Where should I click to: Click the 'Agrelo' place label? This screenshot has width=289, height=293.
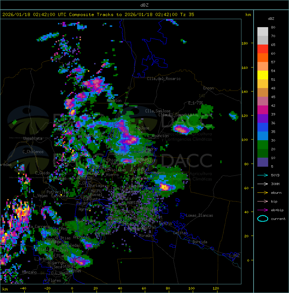click(x=85, y=209)
